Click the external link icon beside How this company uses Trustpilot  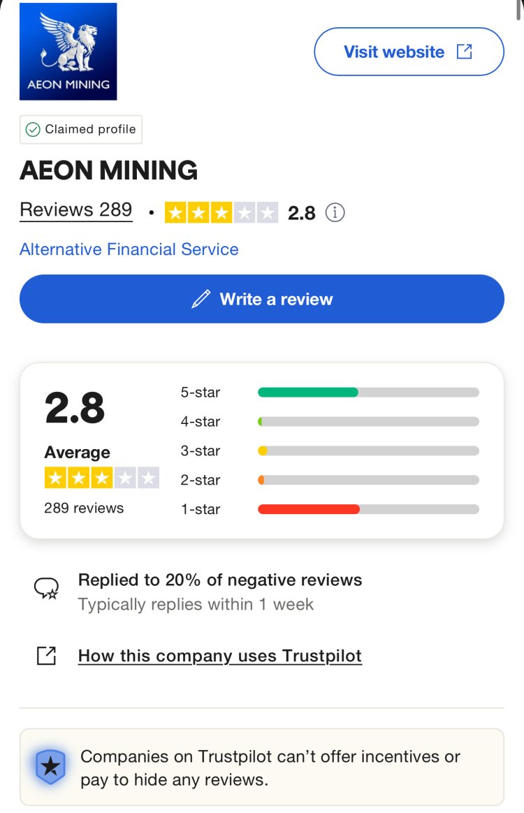click(45, 656)
